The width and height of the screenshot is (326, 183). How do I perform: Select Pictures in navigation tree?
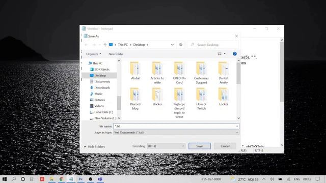point(100,100)
